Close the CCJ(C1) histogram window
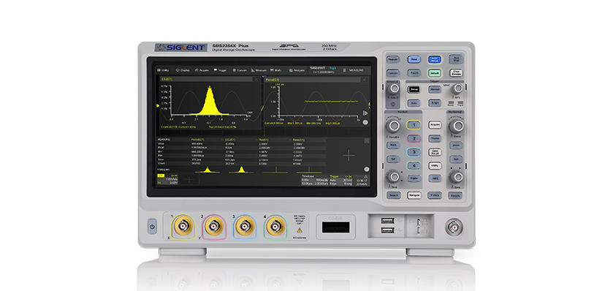Viewport: 613px width, 291px height. point(256,79)
